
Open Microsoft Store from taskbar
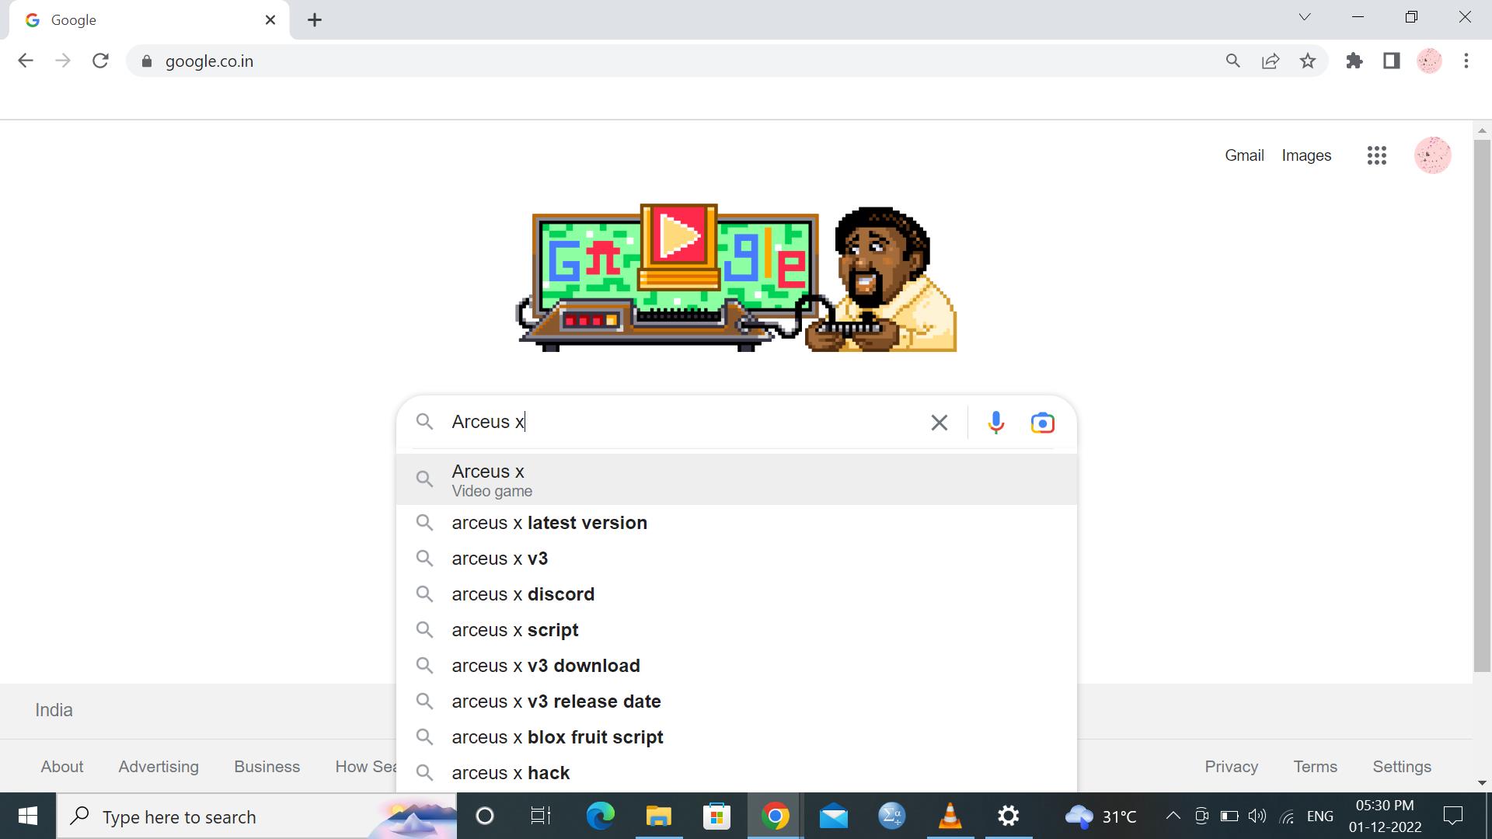tap(716, 816)
